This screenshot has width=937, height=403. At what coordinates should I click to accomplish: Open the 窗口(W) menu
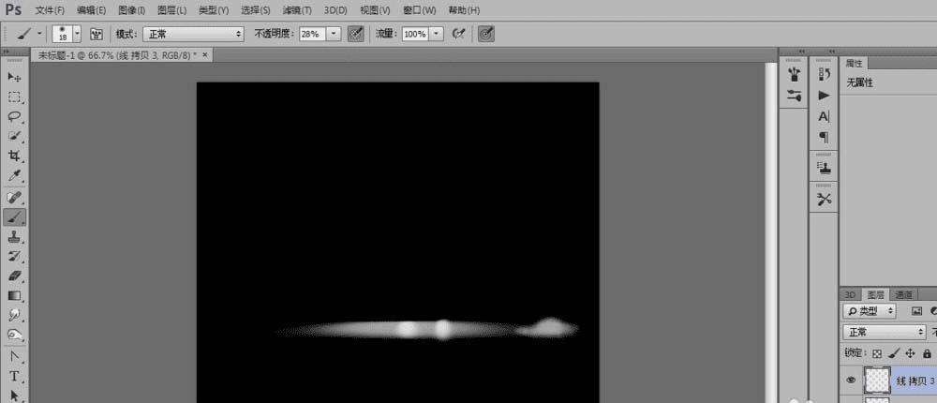(x=419, y=10)
